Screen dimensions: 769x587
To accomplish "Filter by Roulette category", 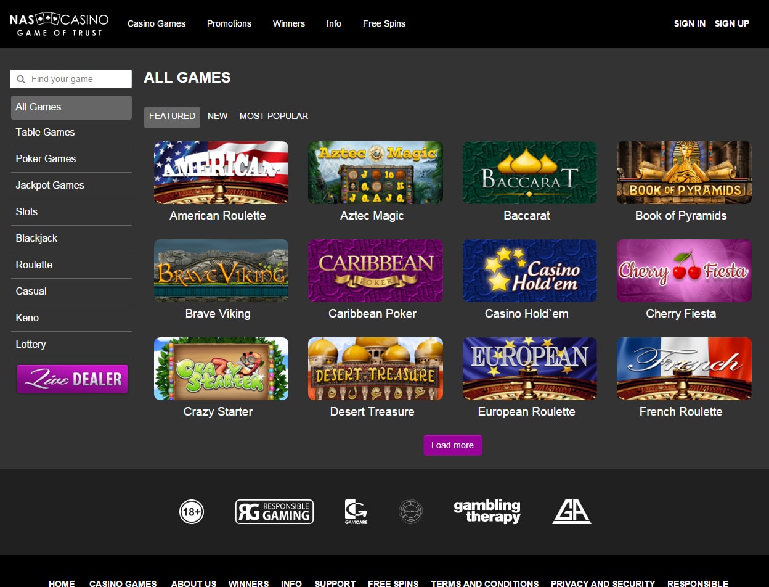I will click(x=71, y=265).
